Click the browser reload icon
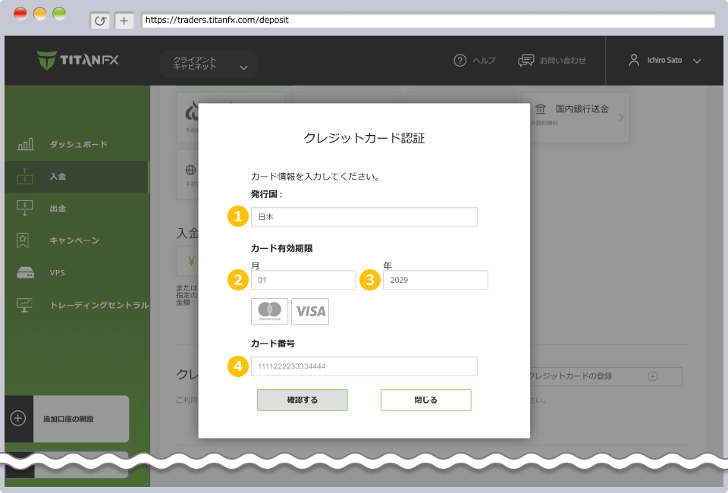 (x=99, y=20)
